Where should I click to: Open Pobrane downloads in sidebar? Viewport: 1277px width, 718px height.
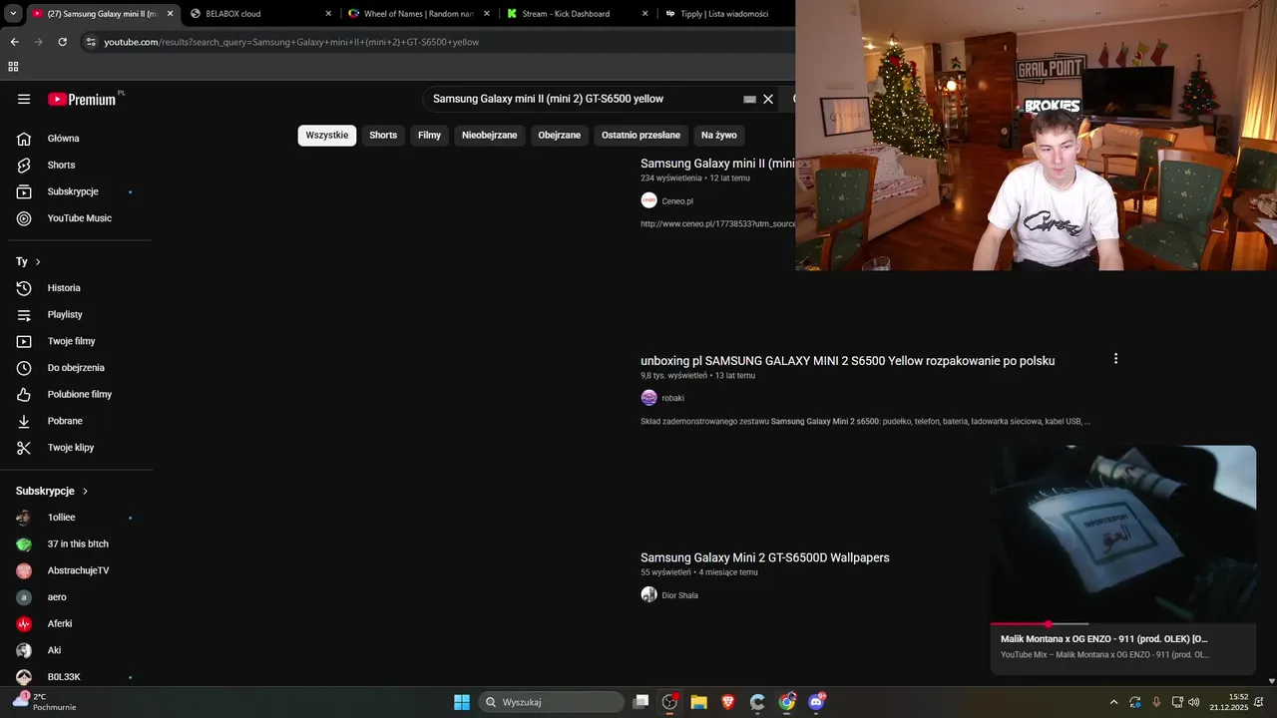pos(65,421)
